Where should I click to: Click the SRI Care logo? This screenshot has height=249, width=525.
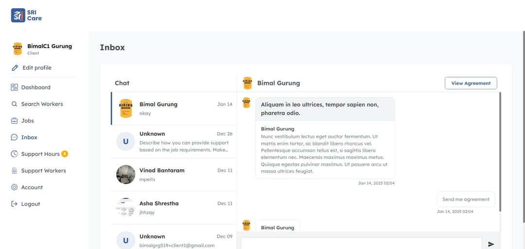pos(26,15)
